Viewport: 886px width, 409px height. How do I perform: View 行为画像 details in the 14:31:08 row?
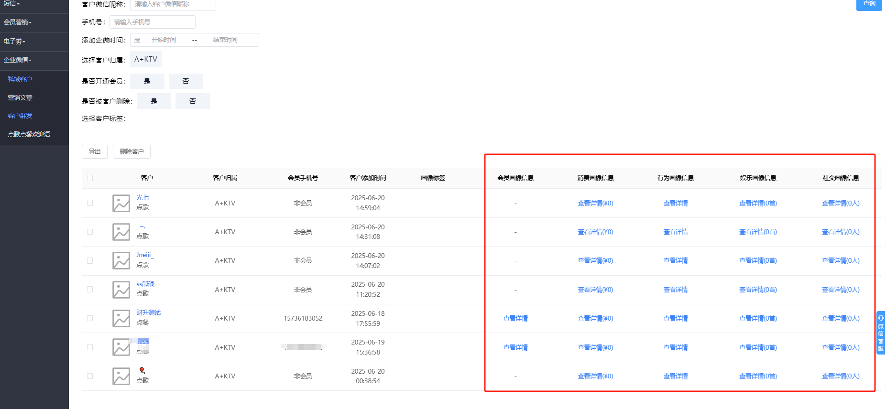(x=676, y=232)
